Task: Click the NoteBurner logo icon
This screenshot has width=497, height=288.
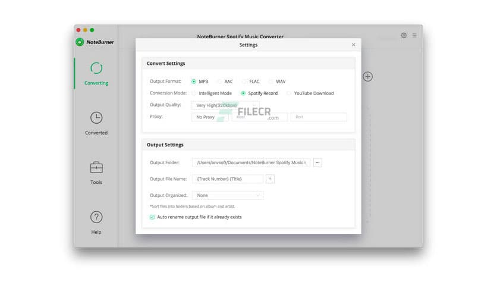Action: point(80,42)
